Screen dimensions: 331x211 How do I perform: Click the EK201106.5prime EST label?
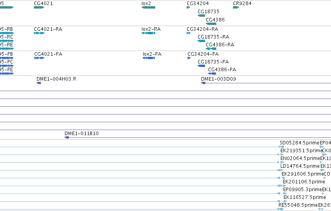(304, 182)
